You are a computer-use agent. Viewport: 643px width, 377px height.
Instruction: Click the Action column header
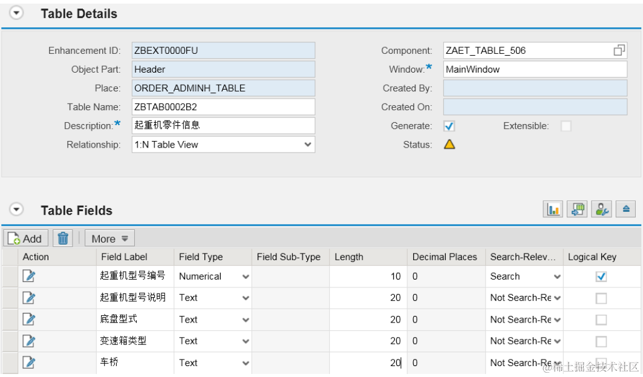click(57, 257)
